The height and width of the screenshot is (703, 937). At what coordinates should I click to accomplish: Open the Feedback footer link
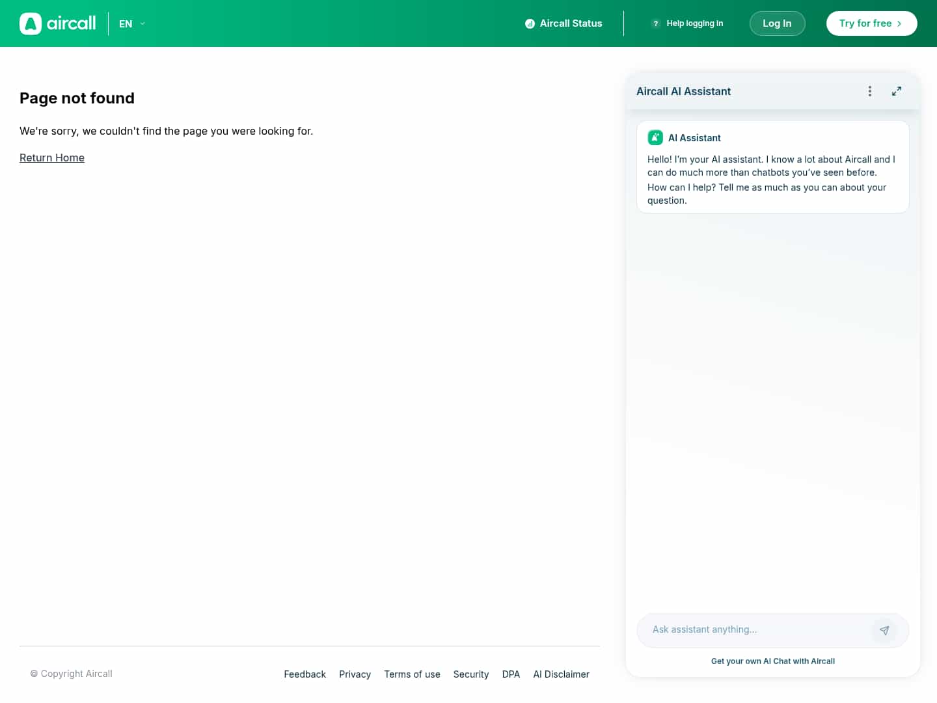(x=305, y=674)
